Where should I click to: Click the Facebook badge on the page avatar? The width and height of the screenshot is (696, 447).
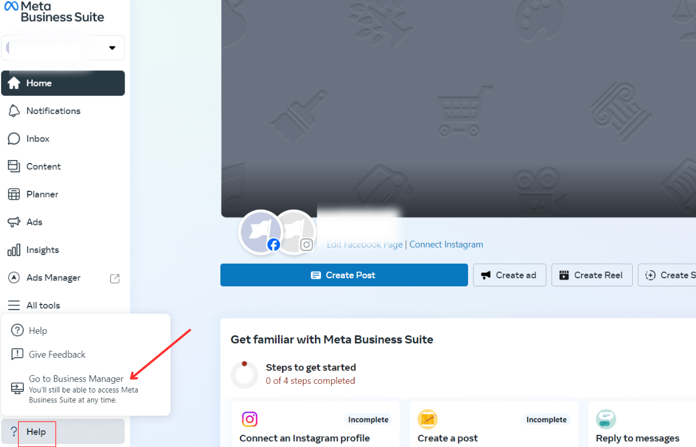pyautogui.click(x=274, y=245)
